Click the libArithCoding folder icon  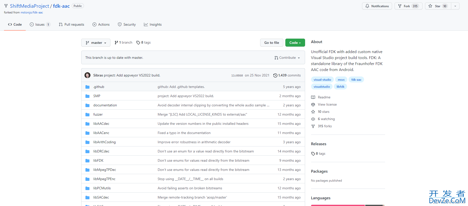click(x=87, y=142)
